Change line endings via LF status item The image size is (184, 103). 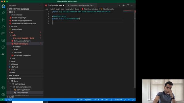[x=102, y=100]
